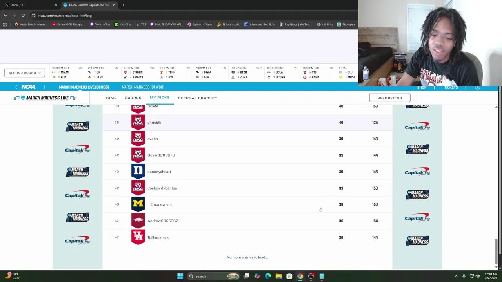502x282 pixels.
Task: Click the browser back arrow
Action: click(x=5, y=15)
